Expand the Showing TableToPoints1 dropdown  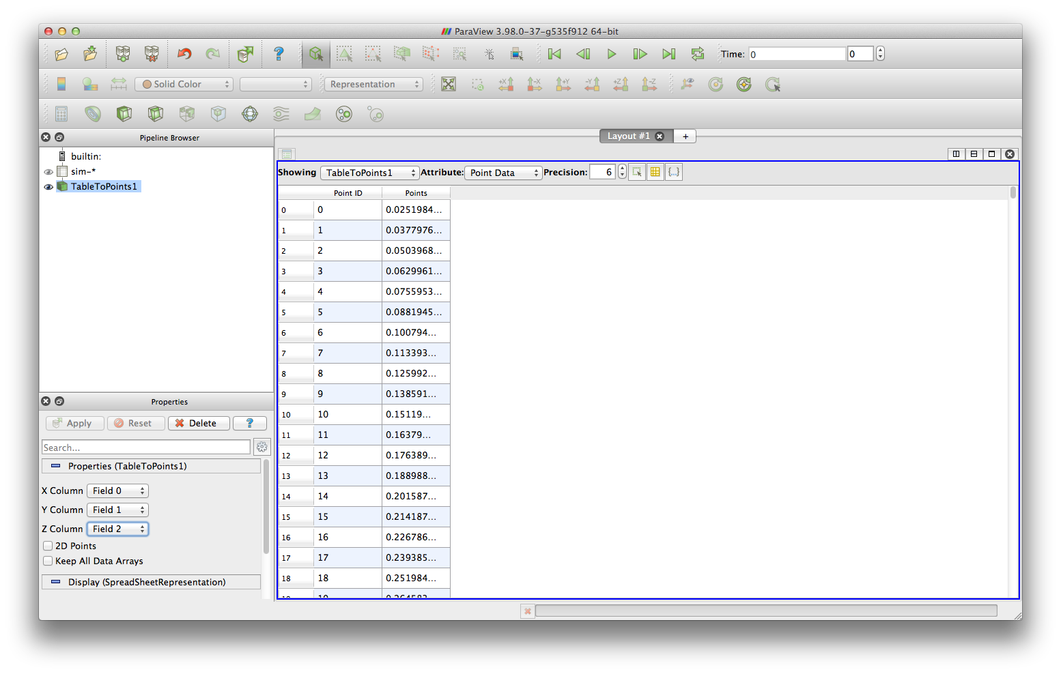point(369,173)
